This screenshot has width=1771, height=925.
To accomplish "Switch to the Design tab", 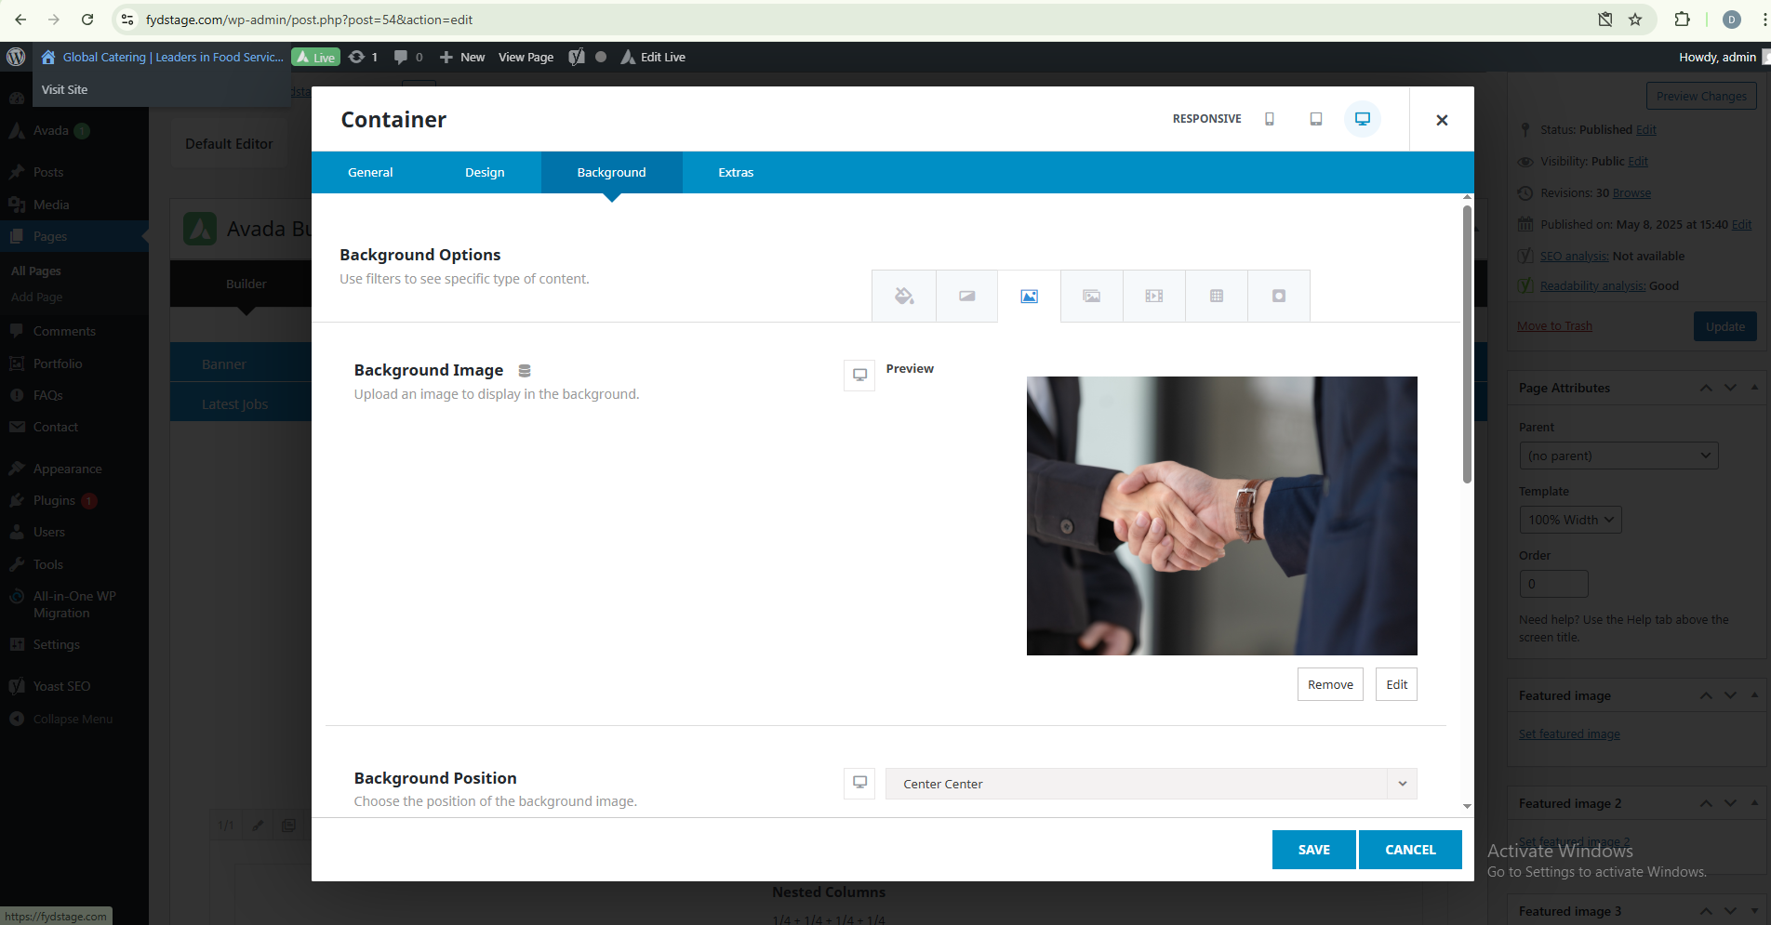I will pyautogui.click(x=485, y=173).
